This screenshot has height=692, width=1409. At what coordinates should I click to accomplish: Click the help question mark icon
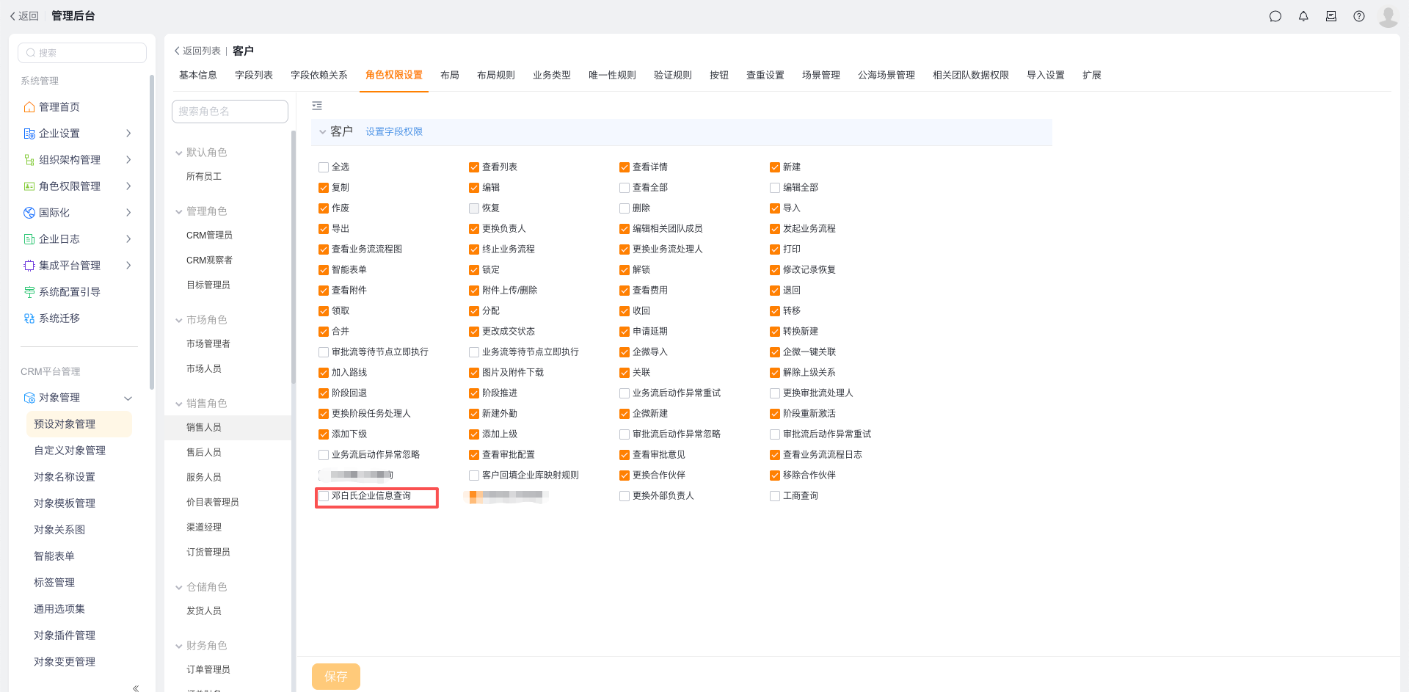[1359, 16]
